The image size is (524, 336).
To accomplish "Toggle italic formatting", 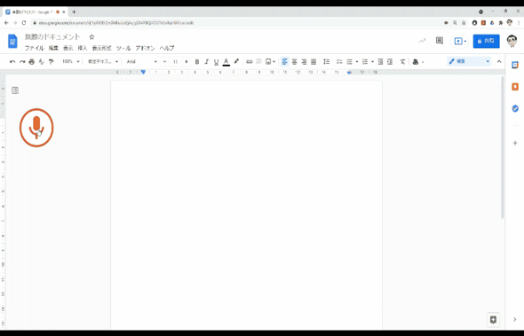I will click(207, 62).
